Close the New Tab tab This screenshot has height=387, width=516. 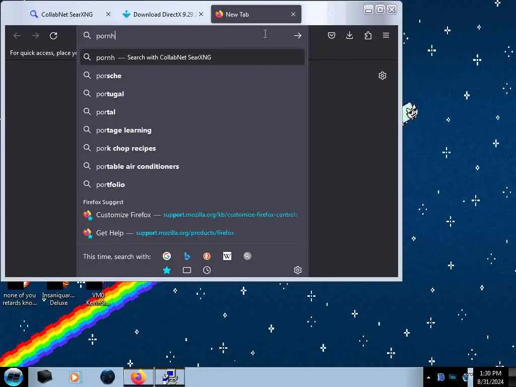tap(293, 14)
